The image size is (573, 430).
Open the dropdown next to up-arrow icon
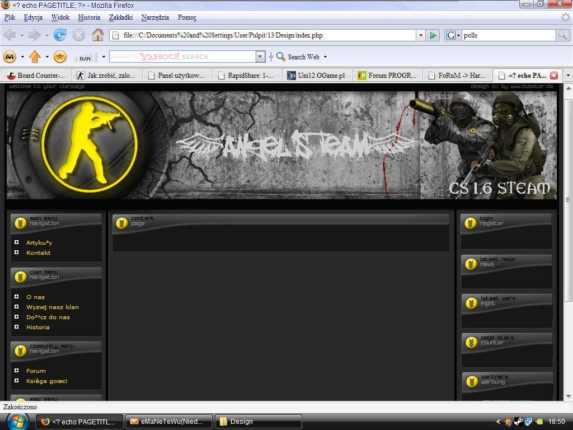[x=47, y=57]
